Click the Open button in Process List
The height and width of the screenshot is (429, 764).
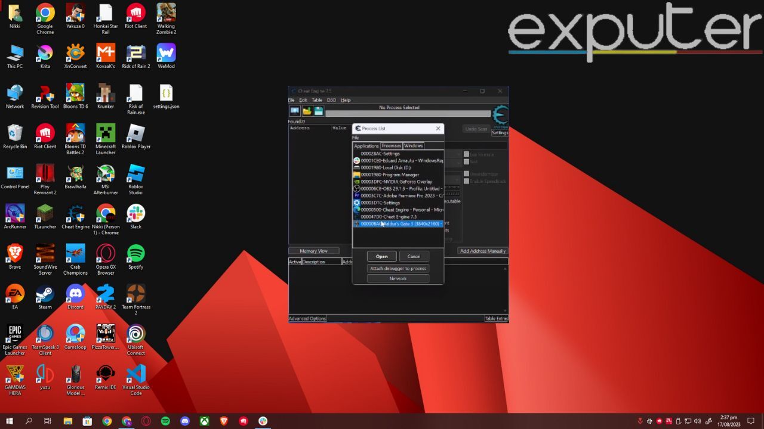pyautogui.click(x=381, y=256)
